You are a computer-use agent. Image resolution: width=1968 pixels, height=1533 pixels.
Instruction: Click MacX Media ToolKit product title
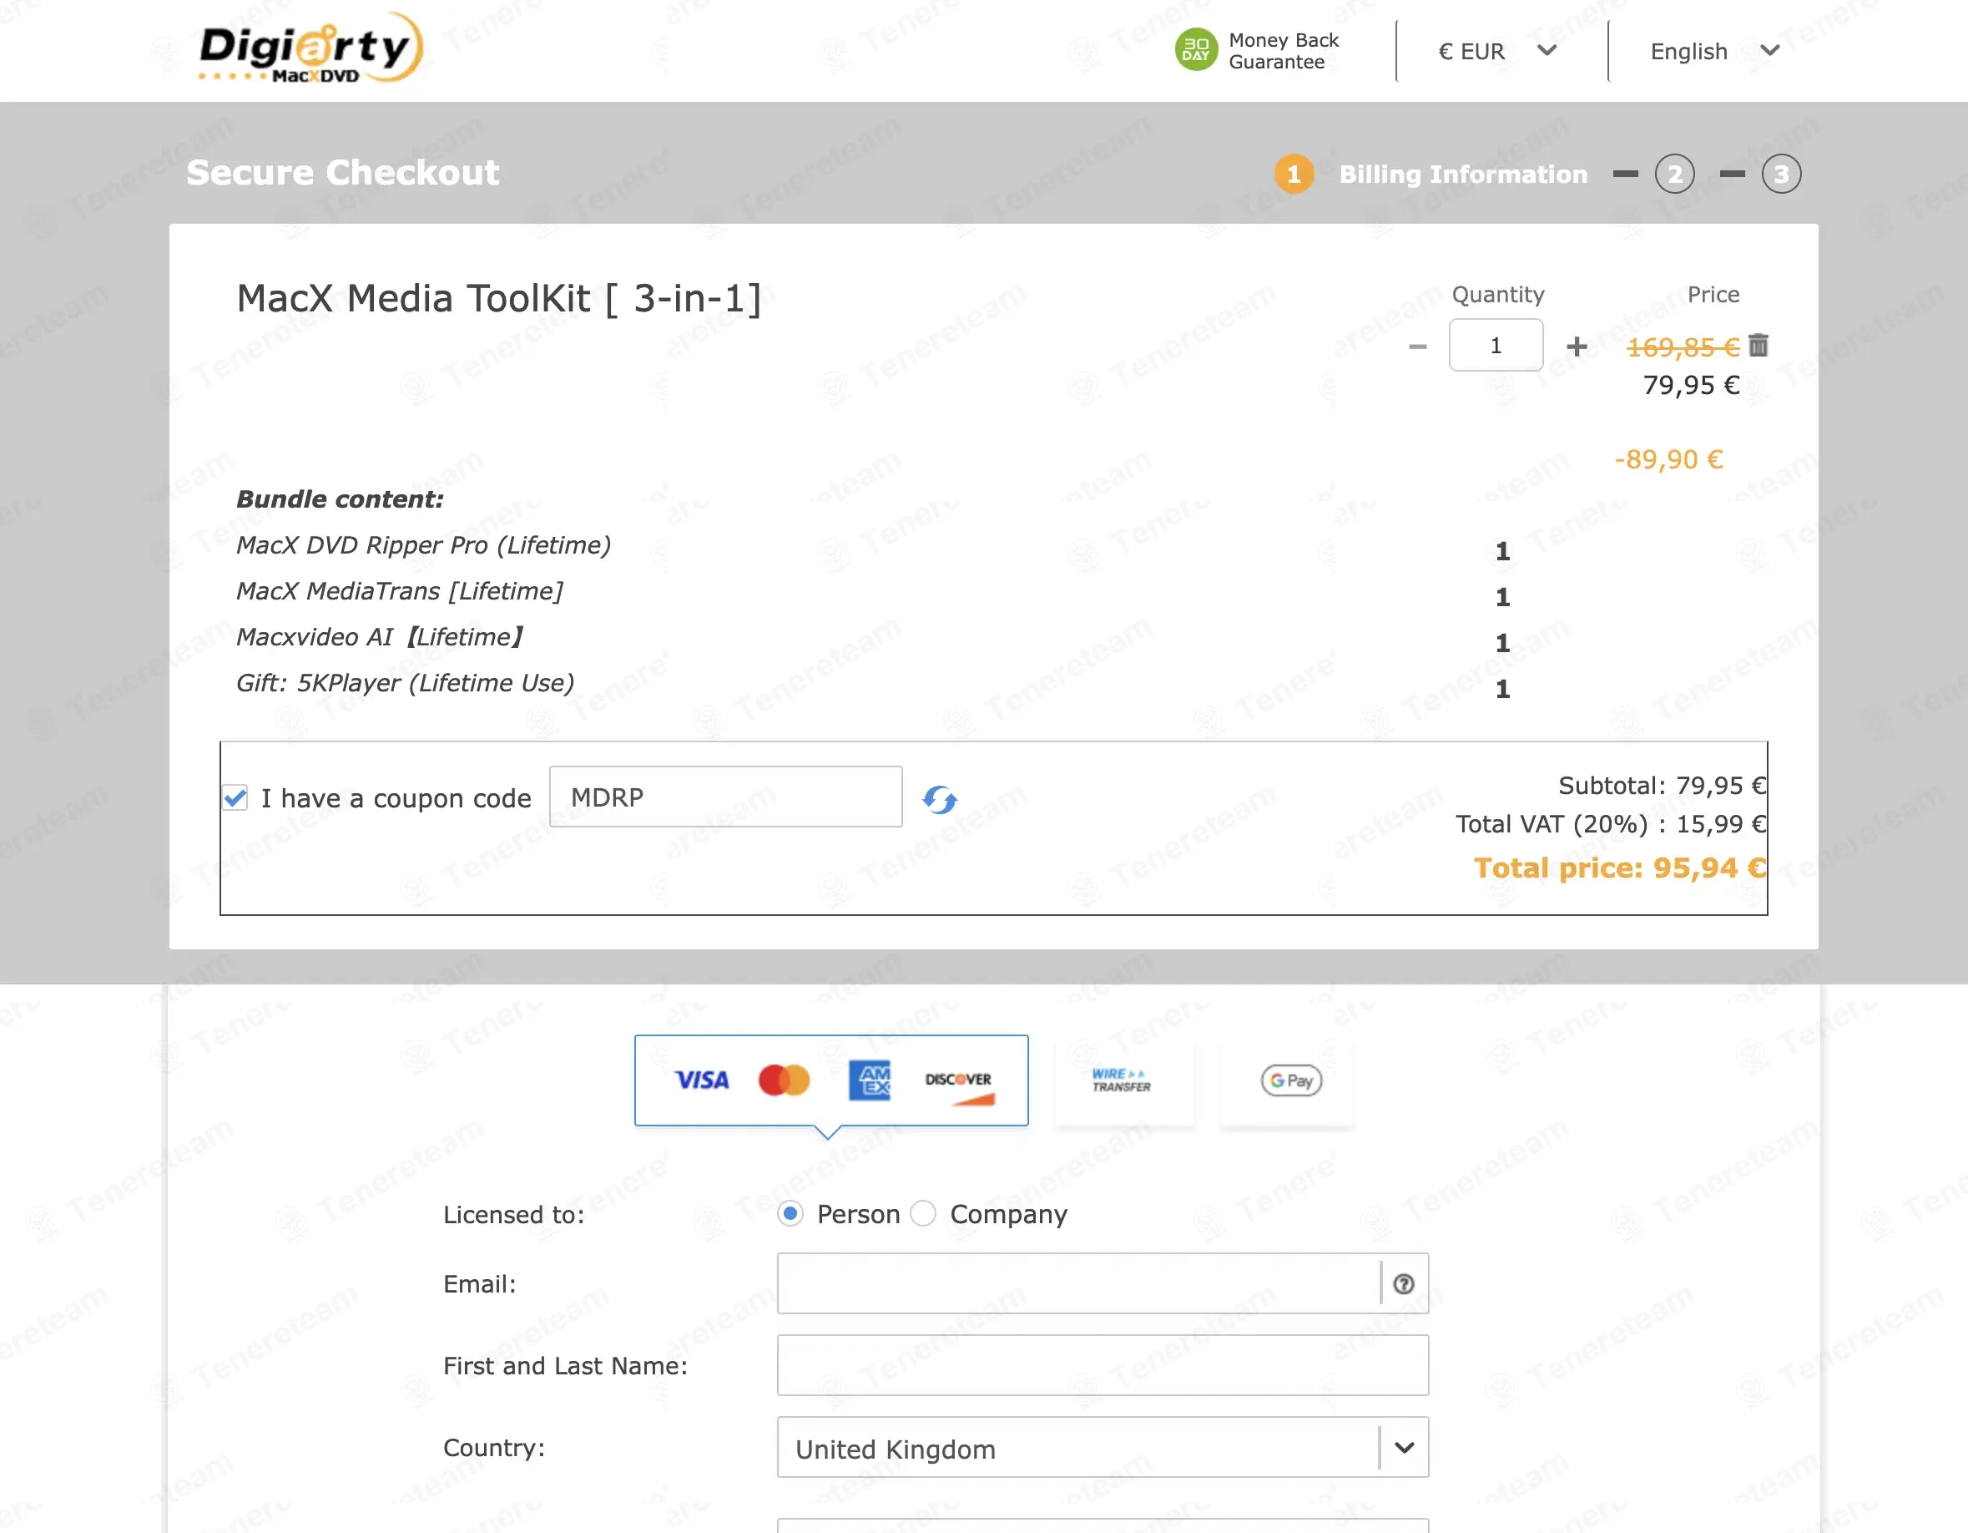(x=498, y=298)
